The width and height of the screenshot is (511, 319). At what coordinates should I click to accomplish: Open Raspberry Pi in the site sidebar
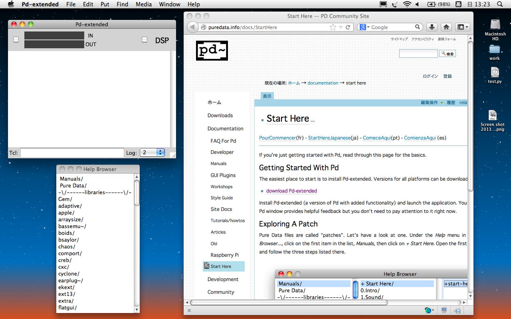[224, 255]
